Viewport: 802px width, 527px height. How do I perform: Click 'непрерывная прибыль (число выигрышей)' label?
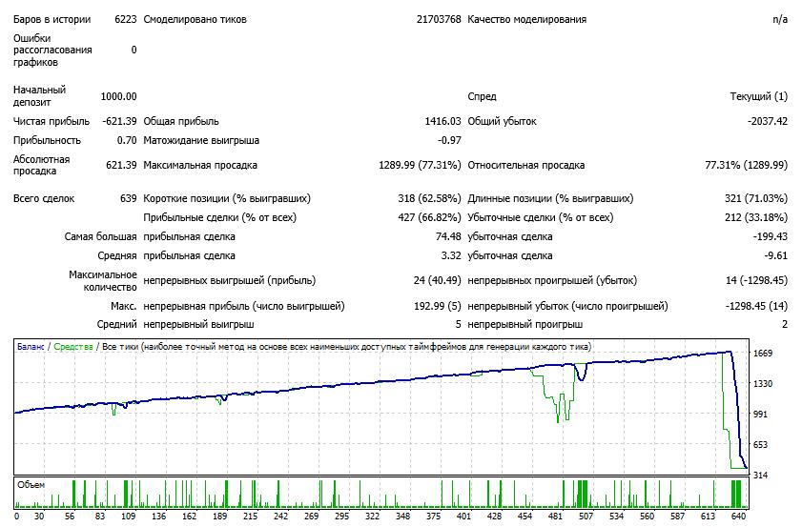(244, 306)
